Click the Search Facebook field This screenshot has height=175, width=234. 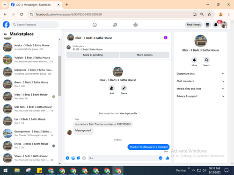click(x=35, y=25)
